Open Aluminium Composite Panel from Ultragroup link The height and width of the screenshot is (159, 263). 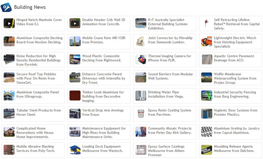click(x=38, y=94)
